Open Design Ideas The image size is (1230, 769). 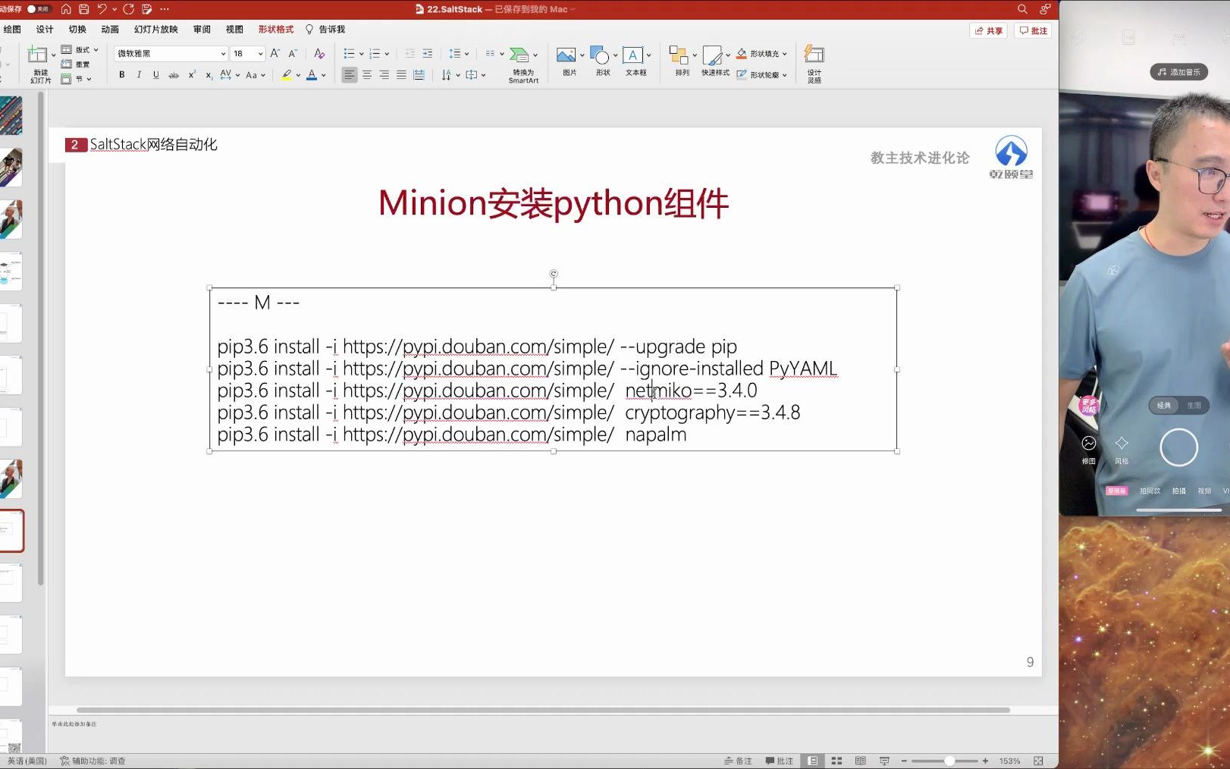point(814,64)
